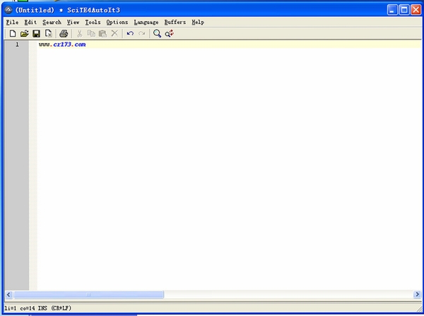Screen dimensions: 424x316
Task: Print the document with printer icon
Action: coord(64,33)
